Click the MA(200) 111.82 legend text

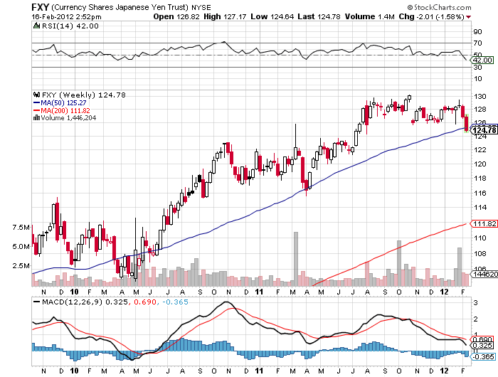tap(65, 110)
